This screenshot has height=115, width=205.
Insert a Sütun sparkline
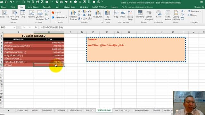[123, 14]
